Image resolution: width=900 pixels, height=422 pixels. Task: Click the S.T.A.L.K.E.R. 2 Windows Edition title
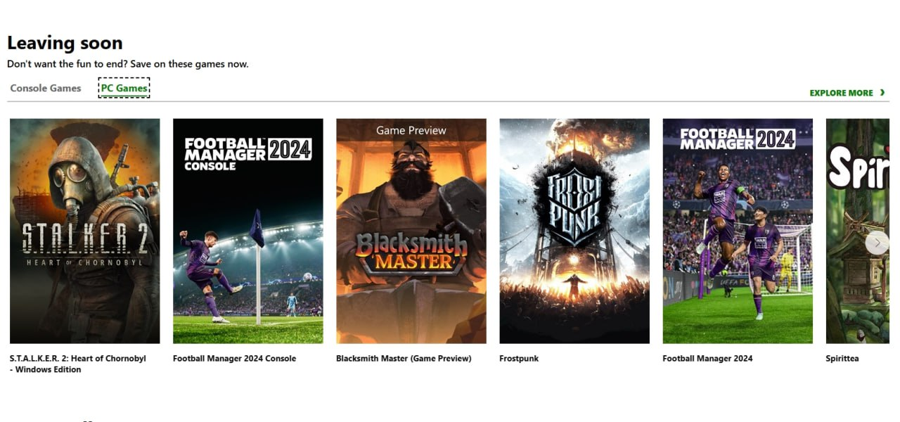[78, 364]
